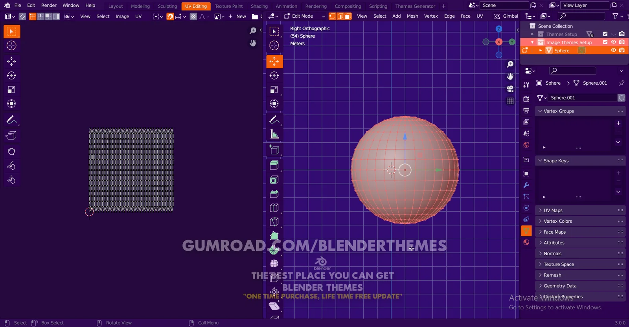
Task: Add a new vertex group
Action: 618,123
